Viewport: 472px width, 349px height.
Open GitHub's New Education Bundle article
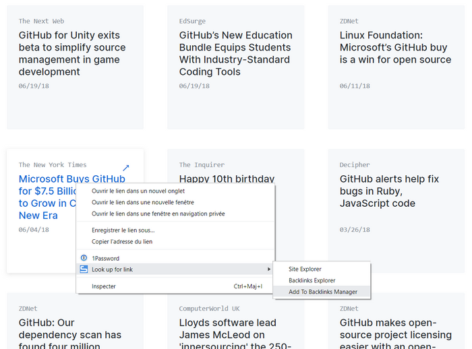coord(236,53)
